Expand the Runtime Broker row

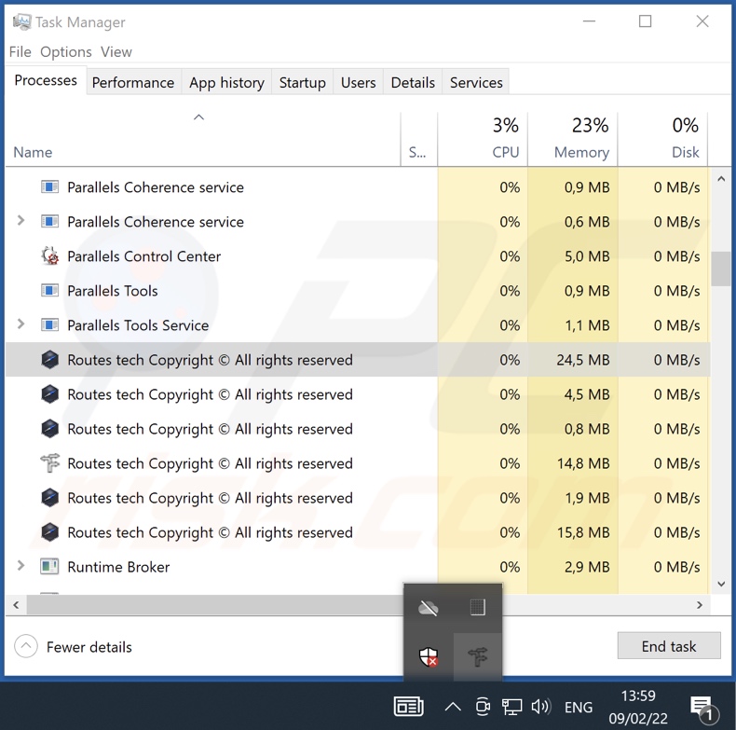click(x=20, y=566)
